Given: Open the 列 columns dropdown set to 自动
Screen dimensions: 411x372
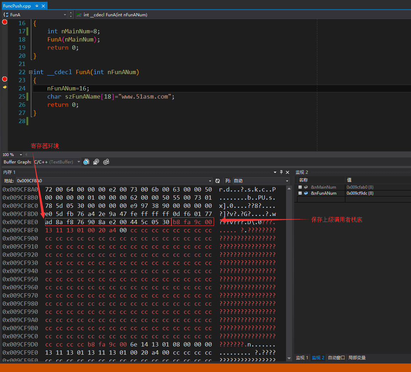Looking at the screenshot, I should click(287, 181).
